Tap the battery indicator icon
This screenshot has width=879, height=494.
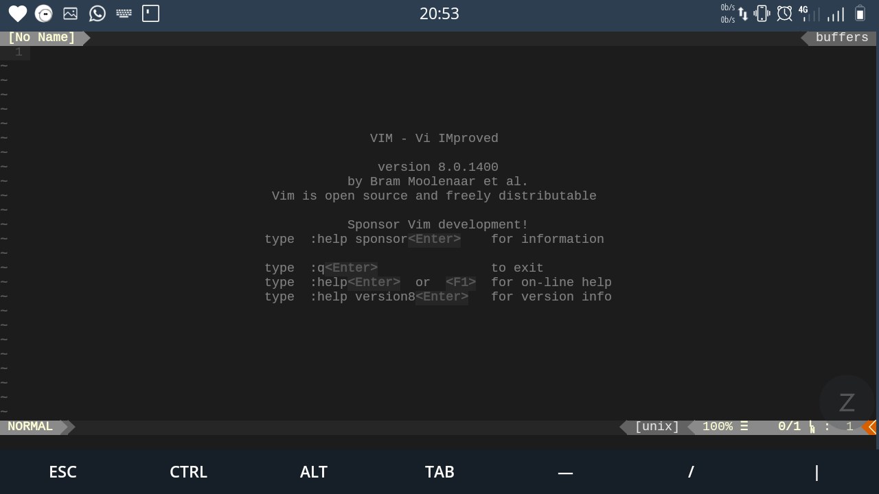click(x=860, y=14)
